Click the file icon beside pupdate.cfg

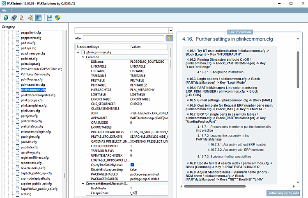(x=18, y=147)
